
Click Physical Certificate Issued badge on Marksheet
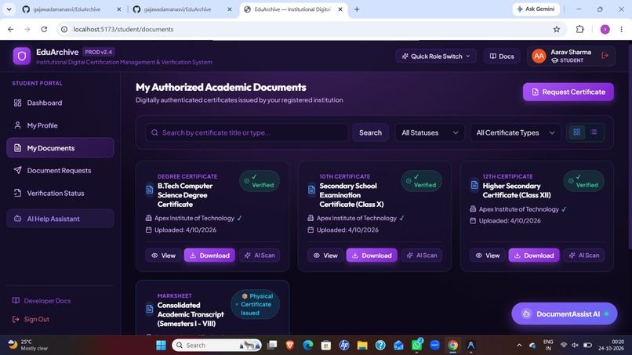point(255,304)
